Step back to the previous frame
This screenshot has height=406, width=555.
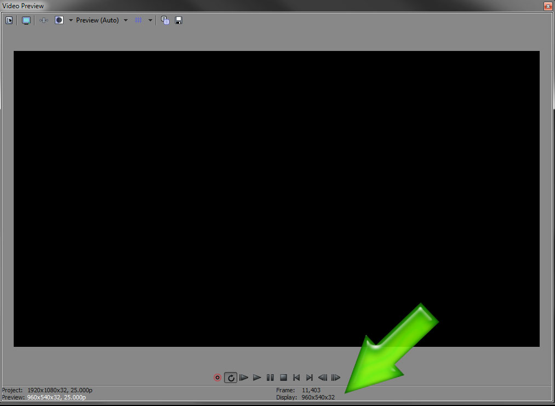(323, 378)
